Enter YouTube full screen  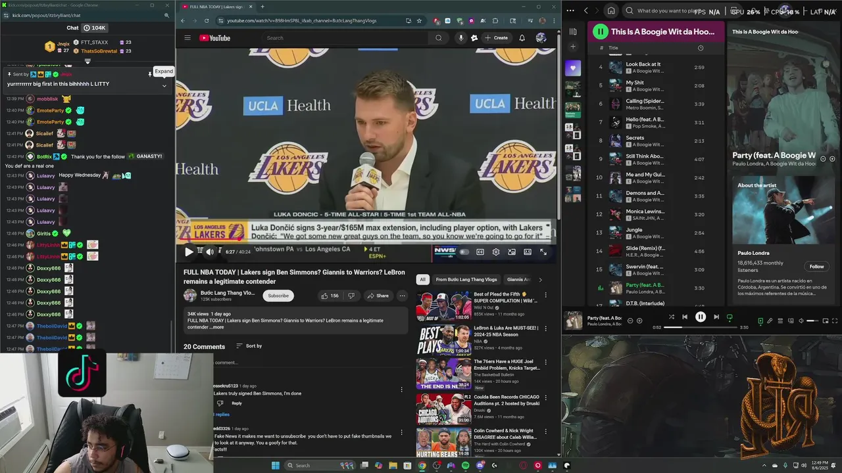pyautogui.click(x=543, y=252)
